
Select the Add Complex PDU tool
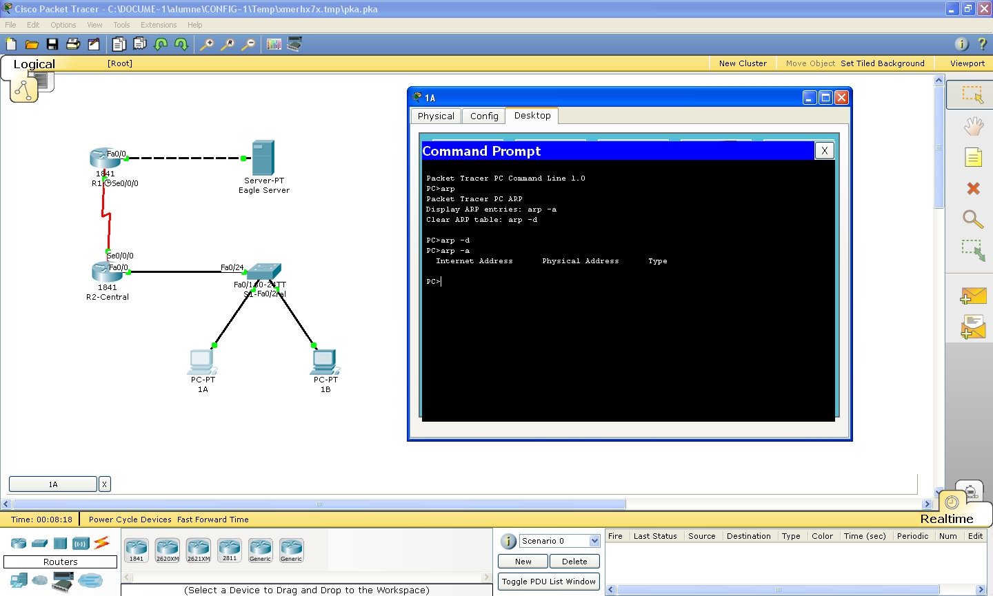click(x=972, y=327)
